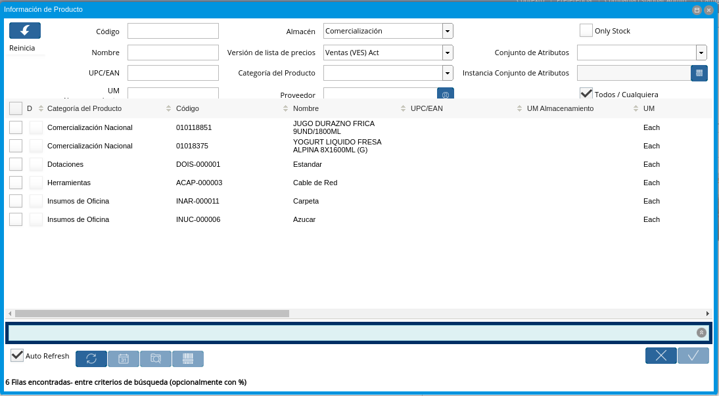Click the Instancia Conjunto de Atributos grid icon
Screen dimensions: 719x396
pos(699,73)
